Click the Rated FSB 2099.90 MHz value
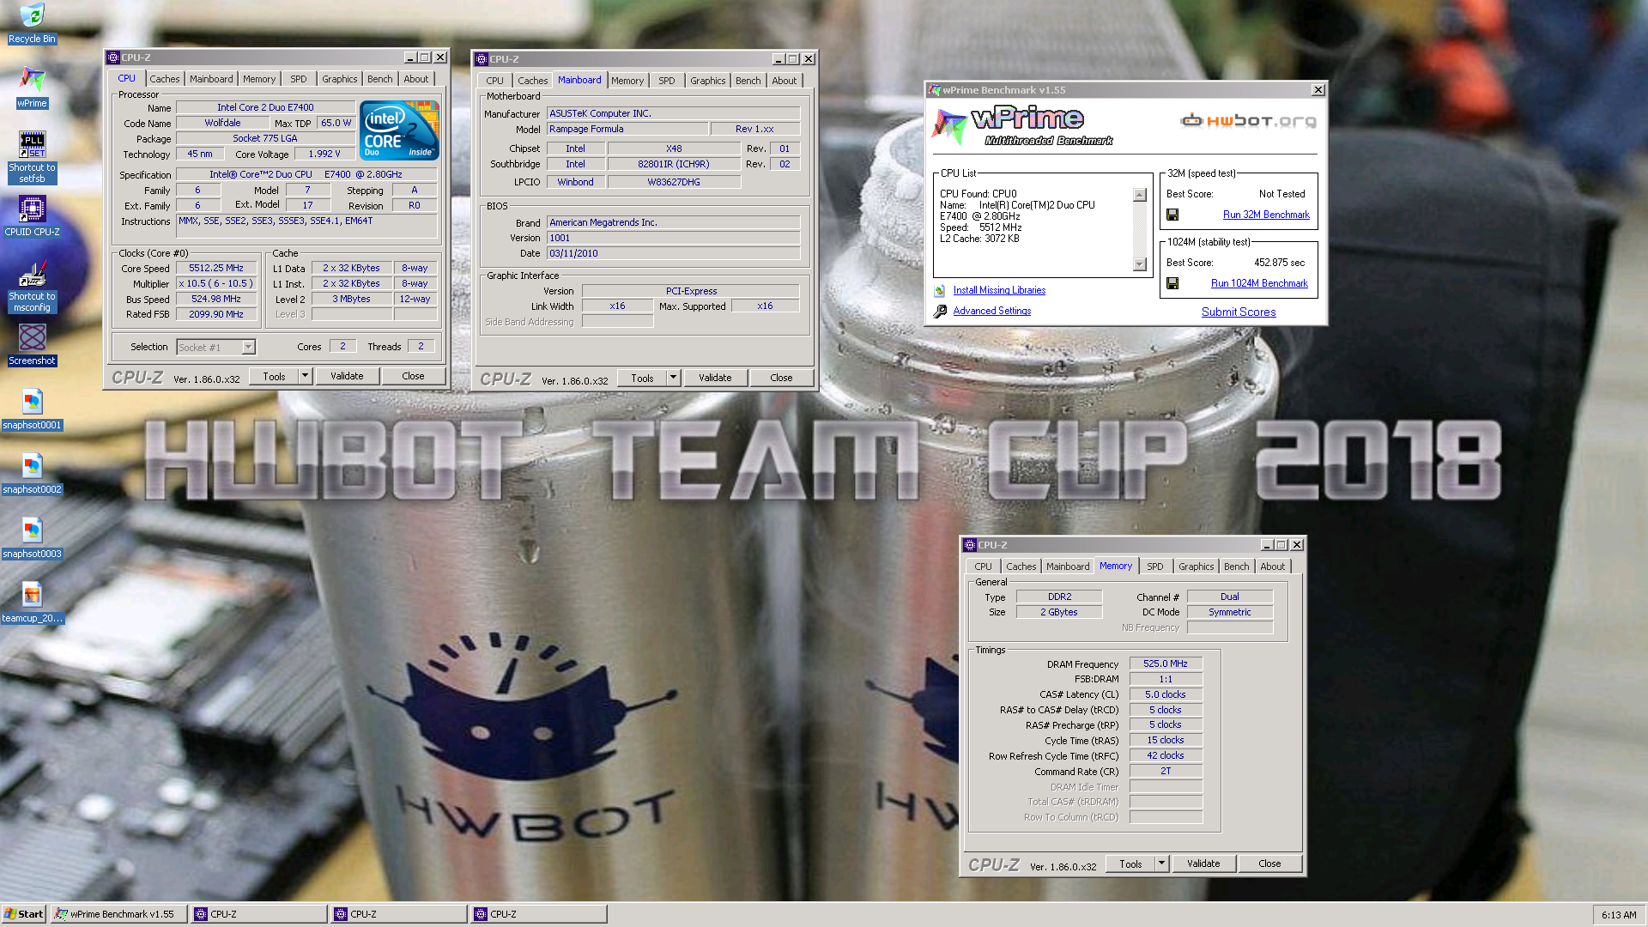Image resolution: width=1648 pixels, height=927 pixels. pyautogui.click(x=216, y=314)
